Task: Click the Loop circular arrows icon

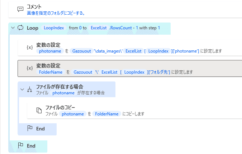Action: 20,28
